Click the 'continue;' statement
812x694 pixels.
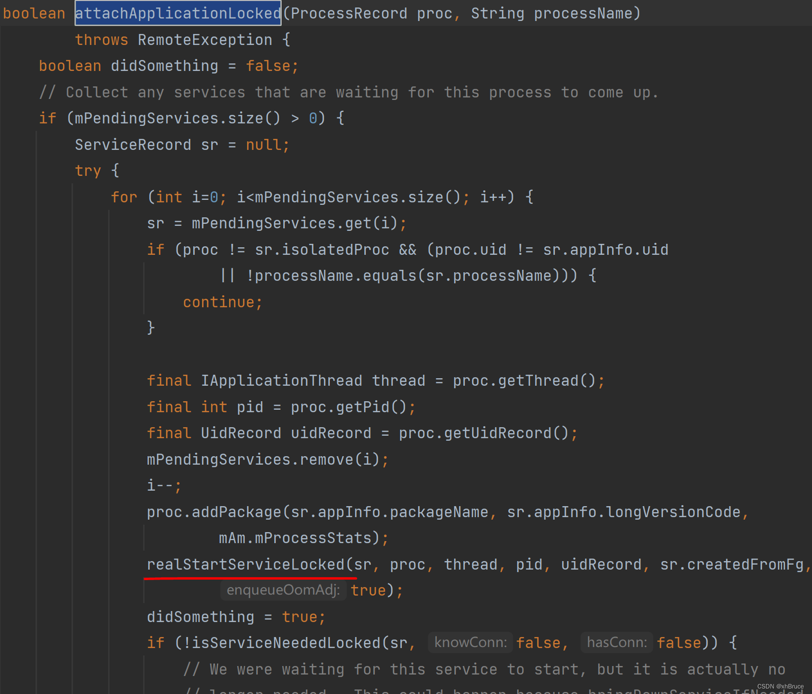(x=223, y=302)
